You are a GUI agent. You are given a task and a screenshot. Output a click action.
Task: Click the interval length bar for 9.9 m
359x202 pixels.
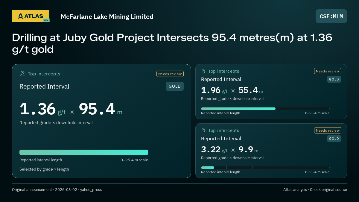point(265,168)
